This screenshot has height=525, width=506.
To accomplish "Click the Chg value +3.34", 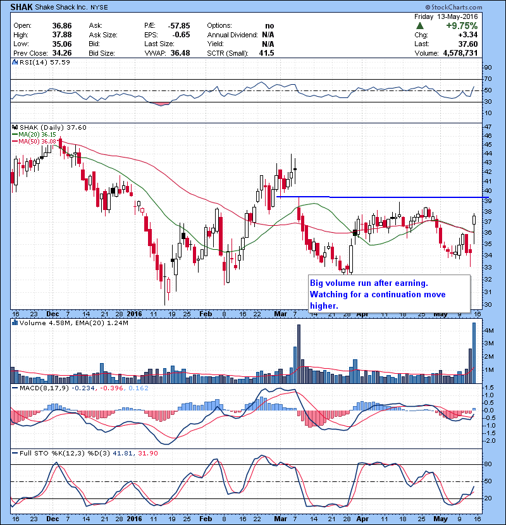I will click(468, 35).
